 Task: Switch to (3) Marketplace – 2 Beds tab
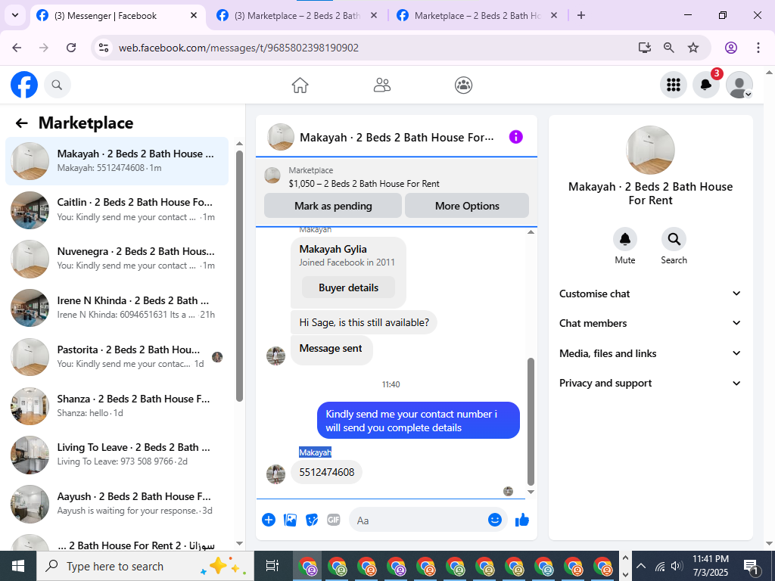click(297, 16)
